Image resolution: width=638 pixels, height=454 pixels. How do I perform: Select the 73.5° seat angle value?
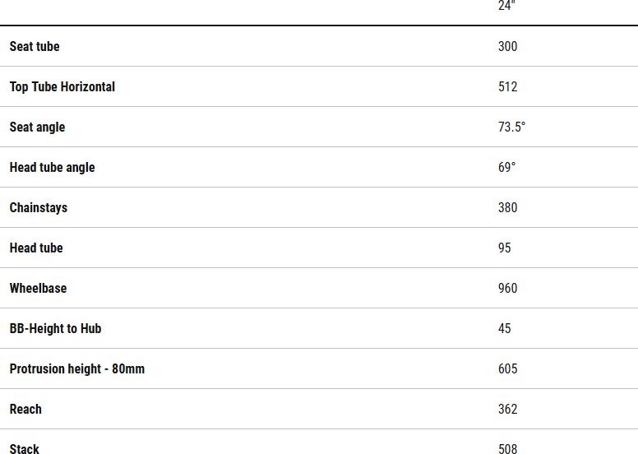click(x=511, y=127)
